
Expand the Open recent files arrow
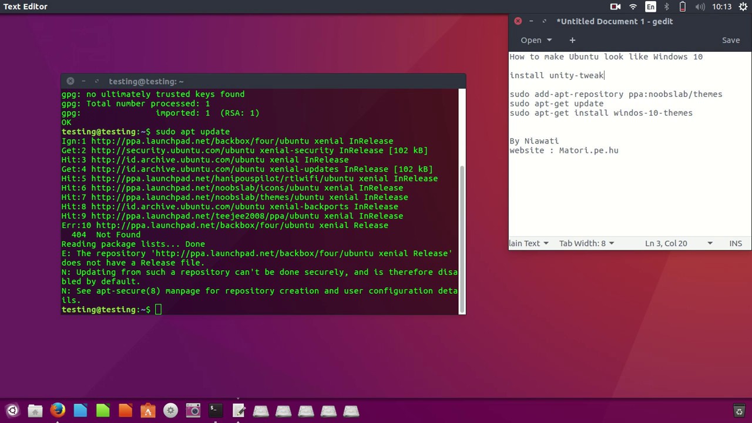pyautogui.click(x=549, y=40)
